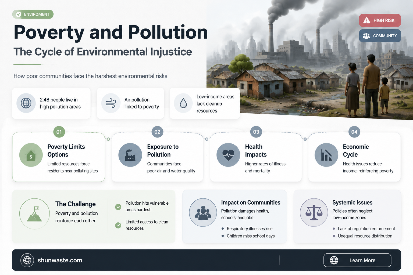Click Policies often neglect low-income zones text
This screenshot has height=275, width=413.
click(x=352, y=214)
